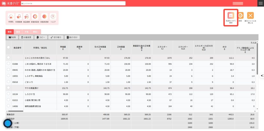
Task: Close menu file via 献立ファイルを閉じる
Action: coord(250,16)
